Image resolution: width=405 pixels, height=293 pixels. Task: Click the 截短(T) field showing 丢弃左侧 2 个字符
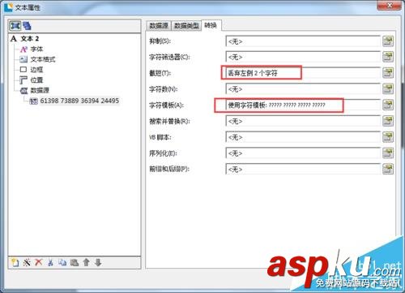303,73
